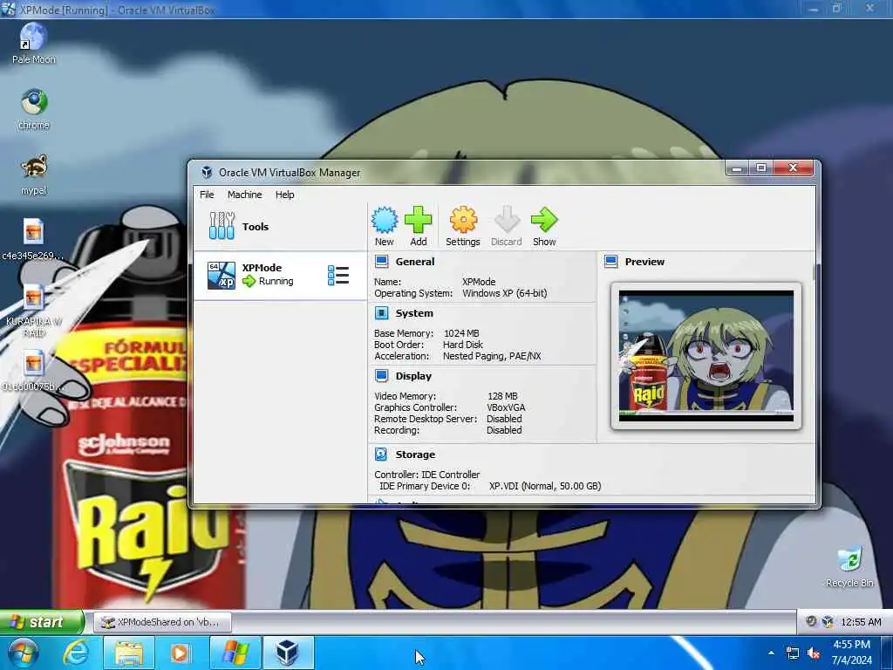Click the Discard toolbar icon
The image size is (893, 670).
[507, 226]
